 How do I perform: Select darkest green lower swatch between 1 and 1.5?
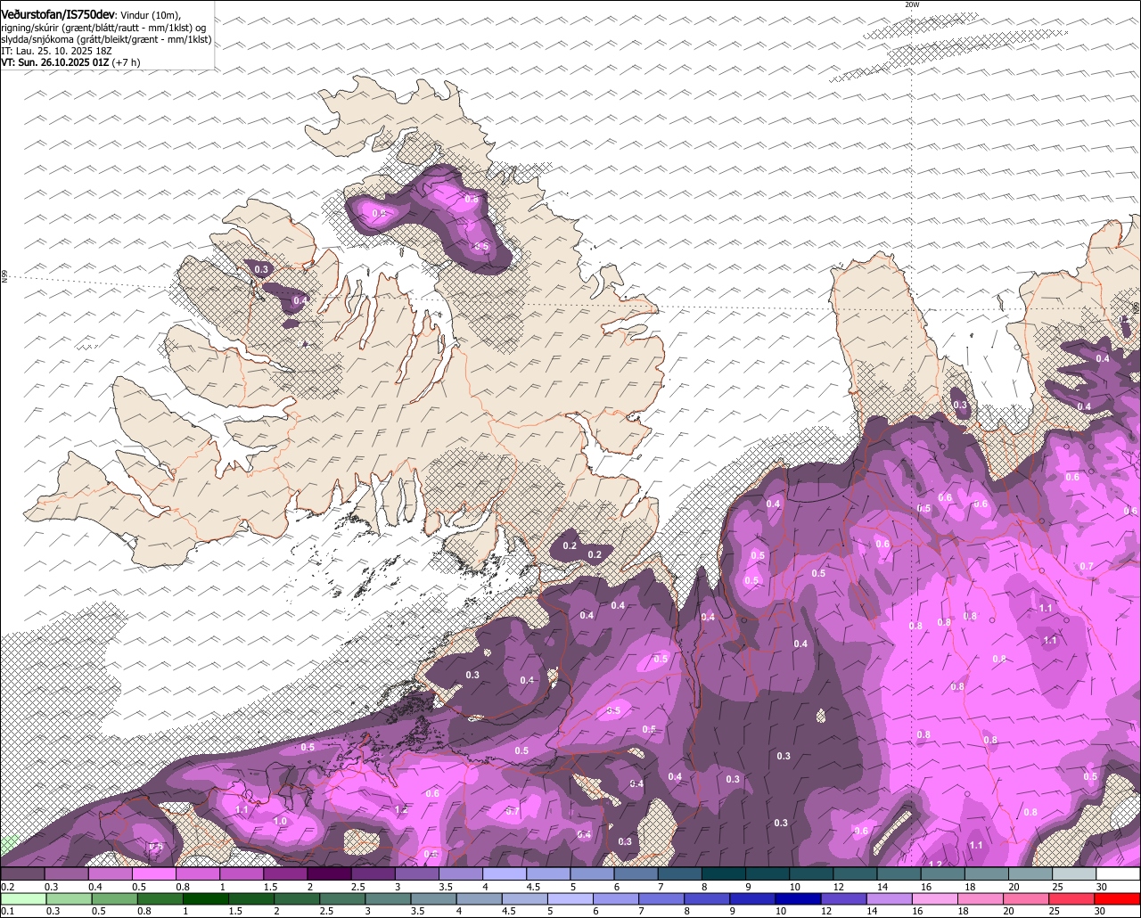click(206, 899)
